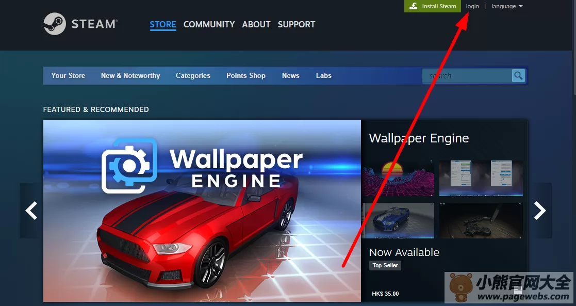The height and width of the screenshot is (306, 576).
Task: Open the Points Shop
Action: coord(246,75)
